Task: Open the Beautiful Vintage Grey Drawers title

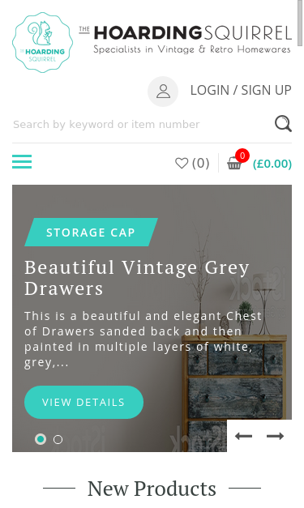Action: (x=137, y=278)
